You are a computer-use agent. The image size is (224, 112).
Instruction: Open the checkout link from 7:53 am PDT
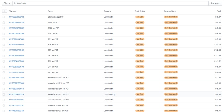16,61
